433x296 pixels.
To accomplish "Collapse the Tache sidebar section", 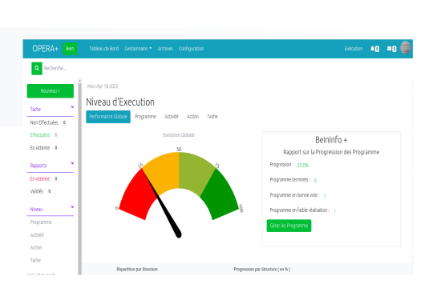I will (72, 107).
